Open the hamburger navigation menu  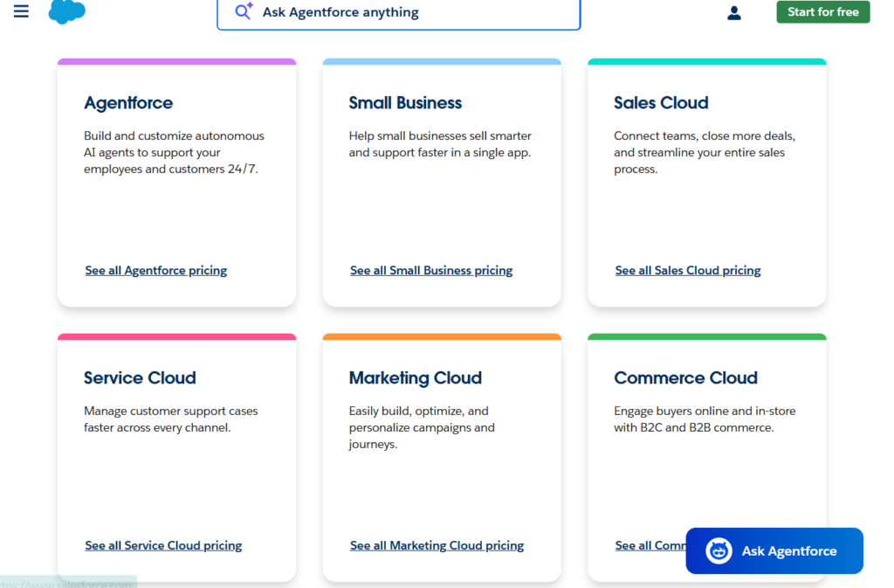(x=21, y=11)
